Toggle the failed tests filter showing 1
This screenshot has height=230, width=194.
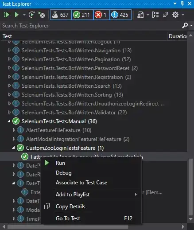click(x=101, y=15)
